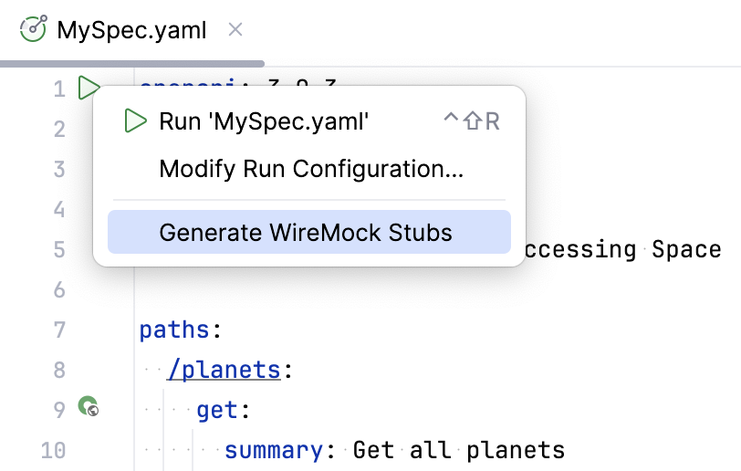This screenshot has width=741, height=471.
Task: Click the 'get' operation keyword
Action: pos(217,410)
